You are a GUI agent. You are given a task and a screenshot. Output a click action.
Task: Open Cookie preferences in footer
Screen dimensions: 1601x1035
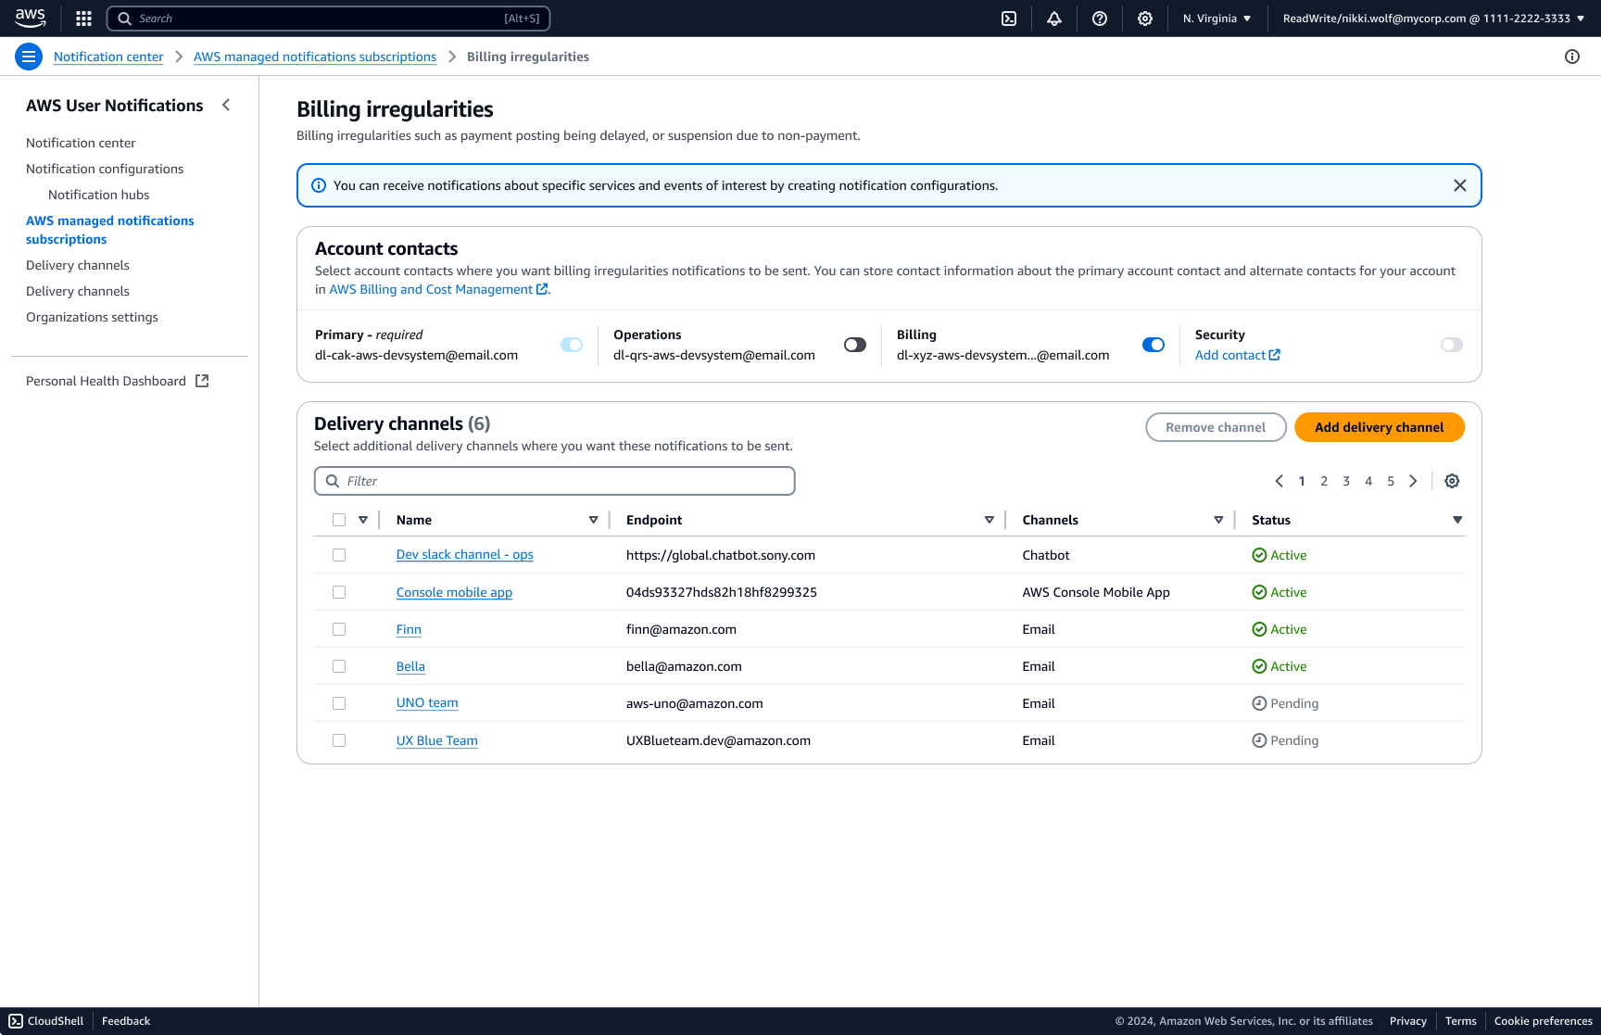pyautogui.click(x=1544, y=1021)
